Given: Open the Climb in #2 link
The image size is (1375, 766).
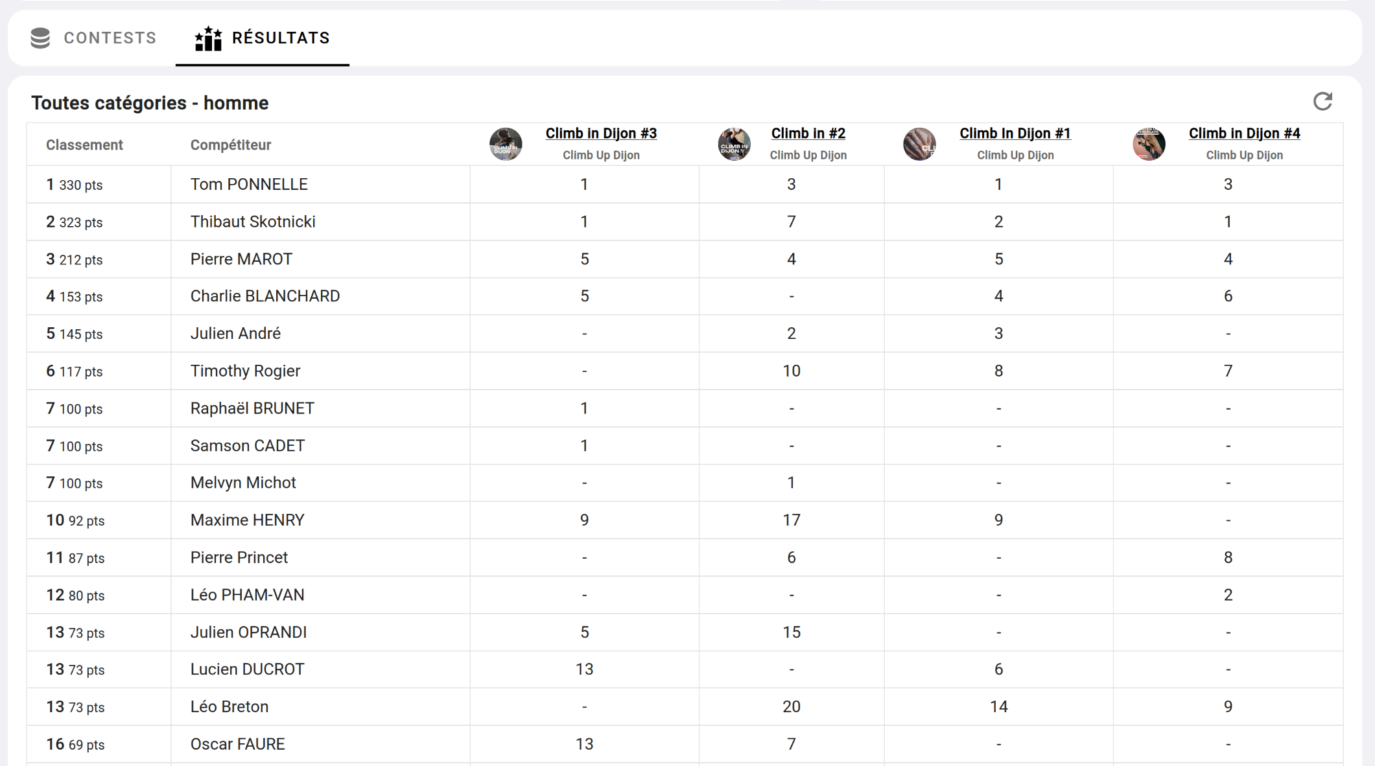Looking at the screenshot, I should click(x=808, y=133).
